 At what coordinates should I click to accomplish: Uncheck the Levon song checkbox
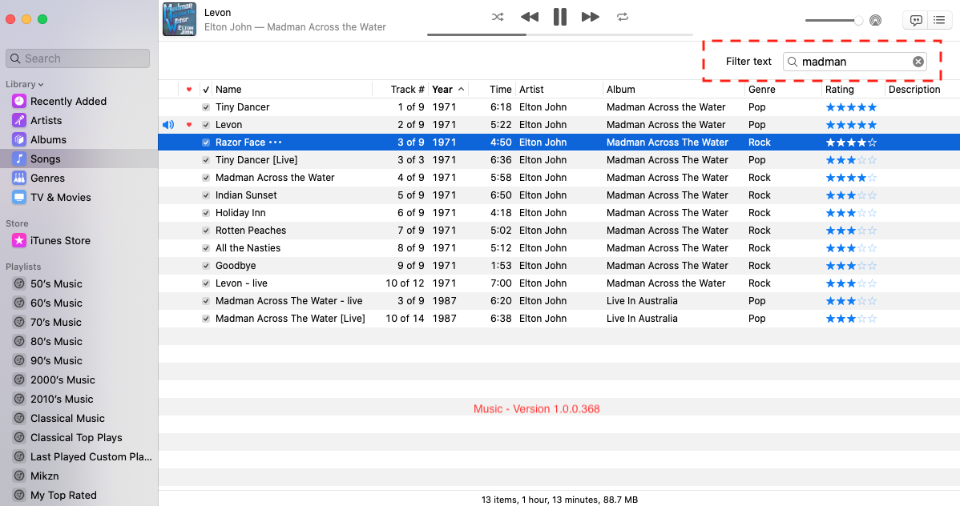[x=206, y=125]
